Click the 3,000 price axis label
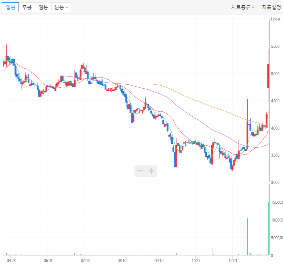This screenshot has width=283, height=264. [x=275, y=182]
